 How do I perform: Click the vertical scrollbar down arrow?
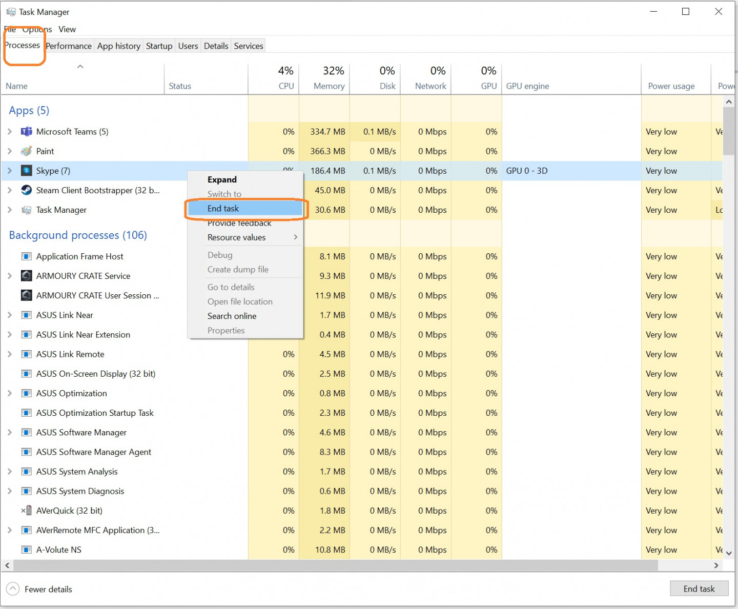tap(728, 553)
